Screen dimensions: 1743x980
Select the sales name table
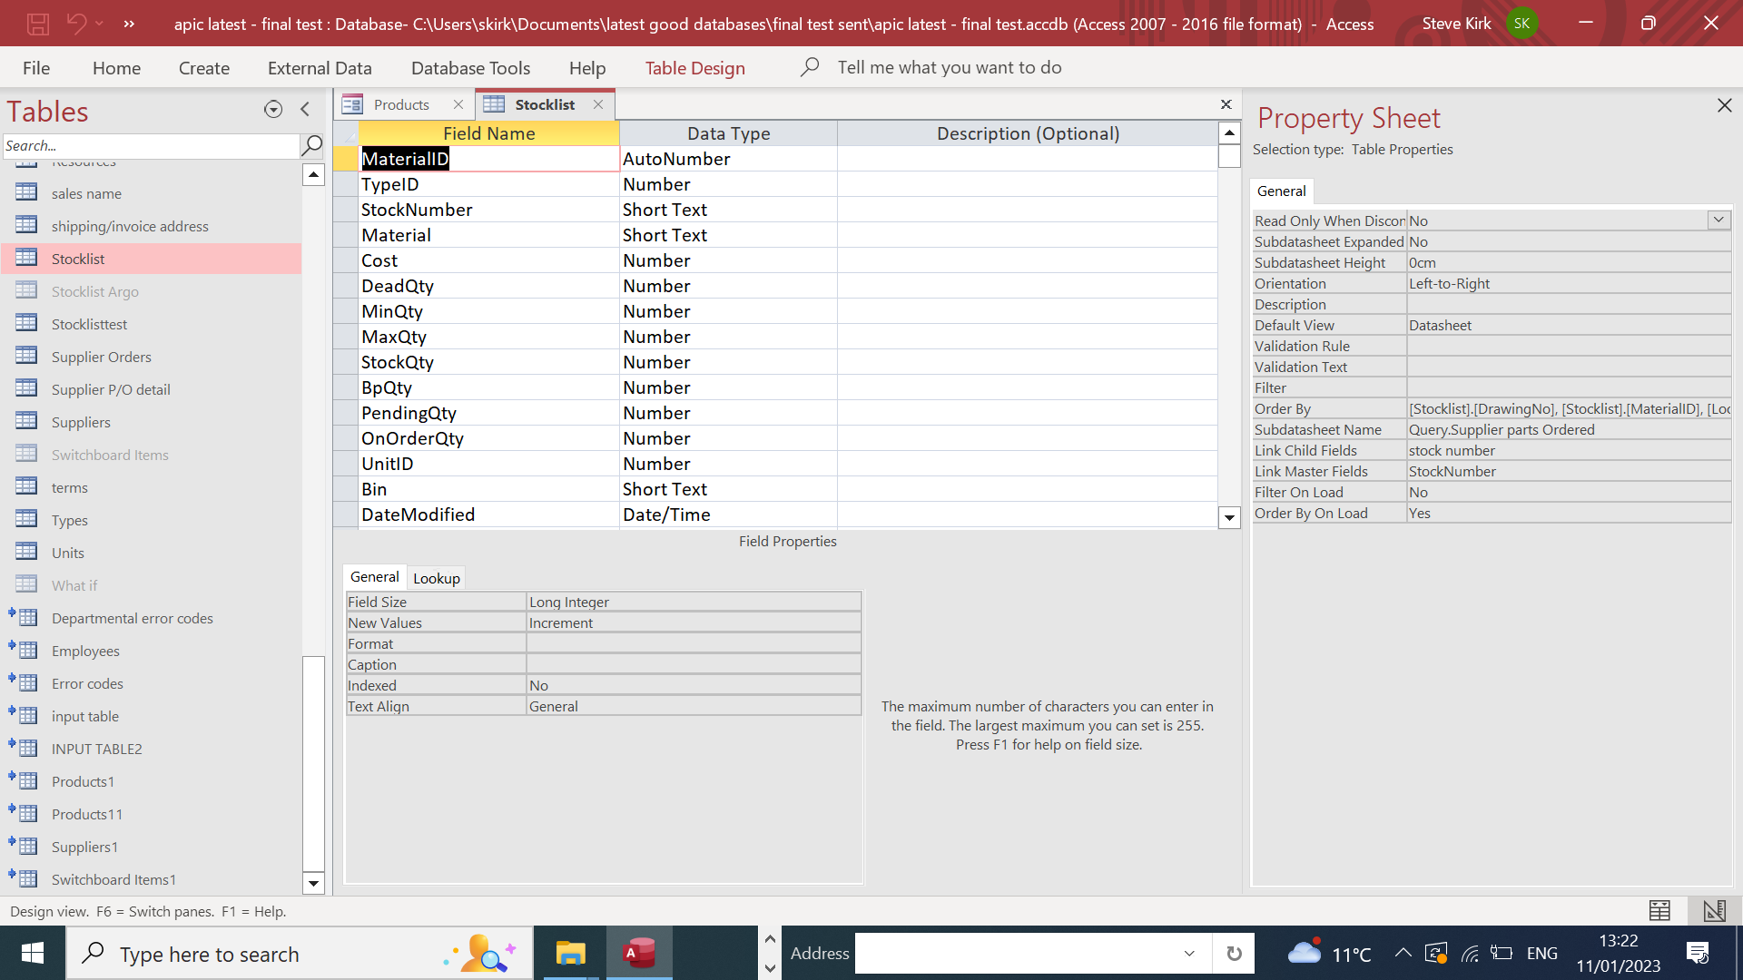(x=86, y=194)
